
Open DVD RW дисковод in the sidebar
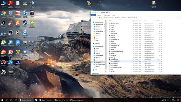pyautogui.click(x=99, y=65)
